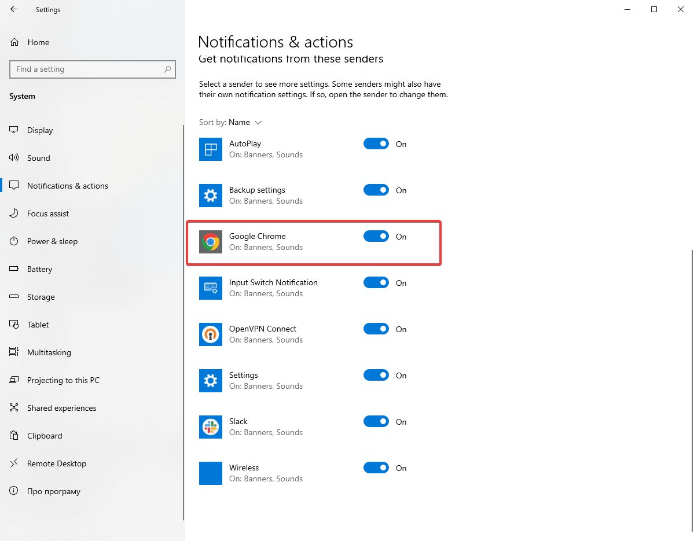
Task: Click the Home icon in sidebar
Action: point(14,42)
